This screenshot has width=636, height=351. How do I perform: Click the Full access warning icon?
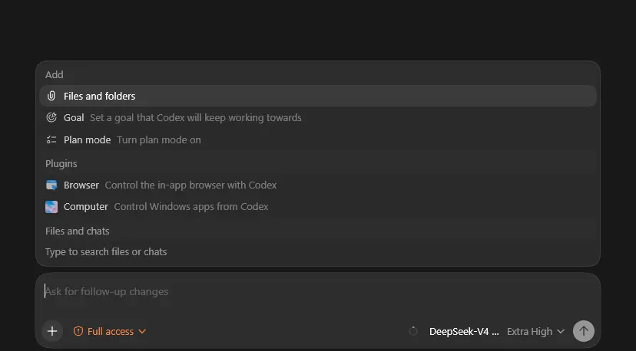point(78,331)
